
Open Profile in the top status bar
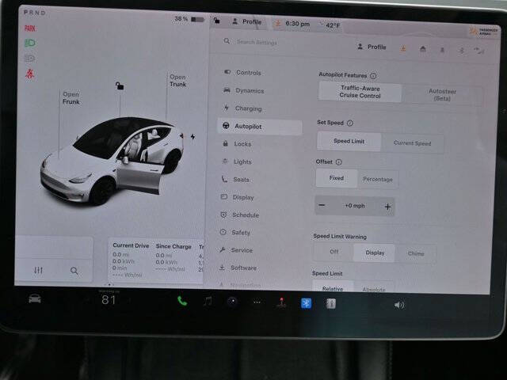coord(247,21)
